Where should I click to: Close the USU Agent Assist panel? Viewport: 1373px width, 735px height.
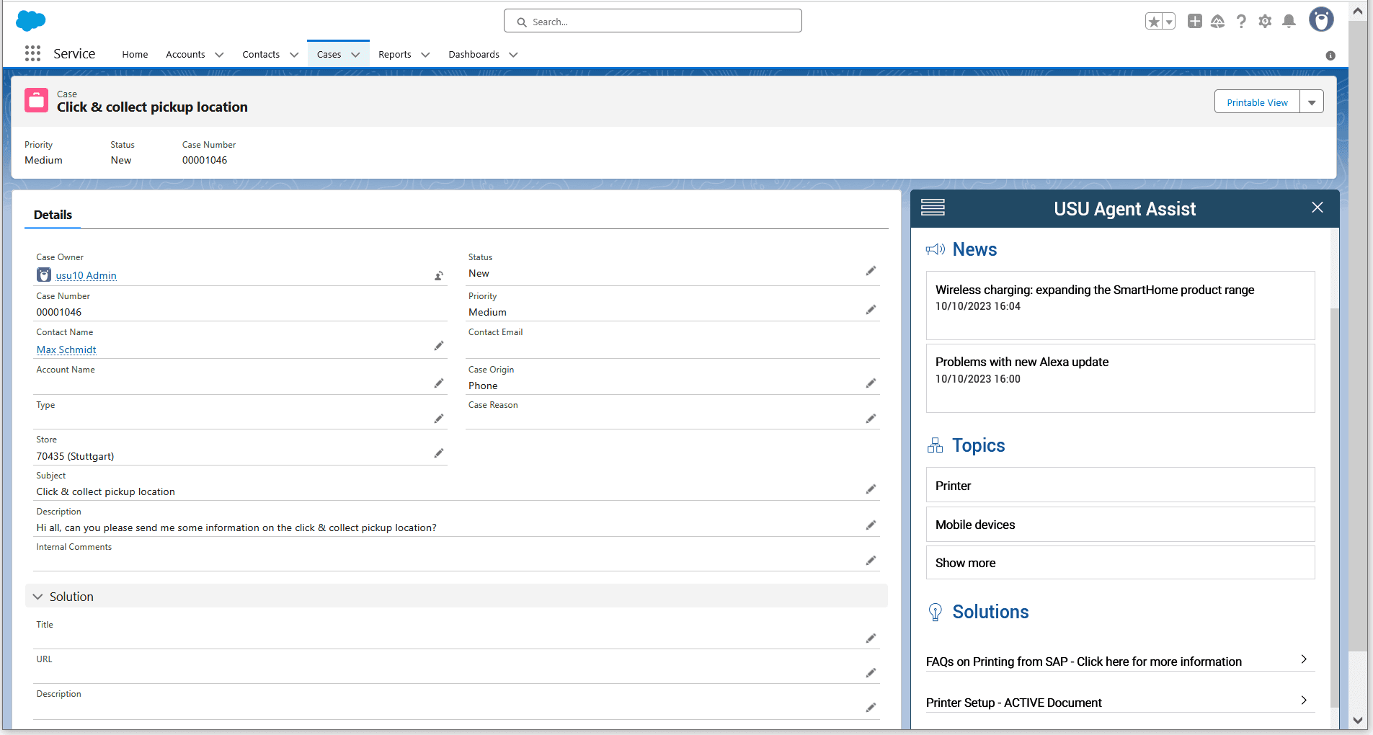pos(1318,208)
